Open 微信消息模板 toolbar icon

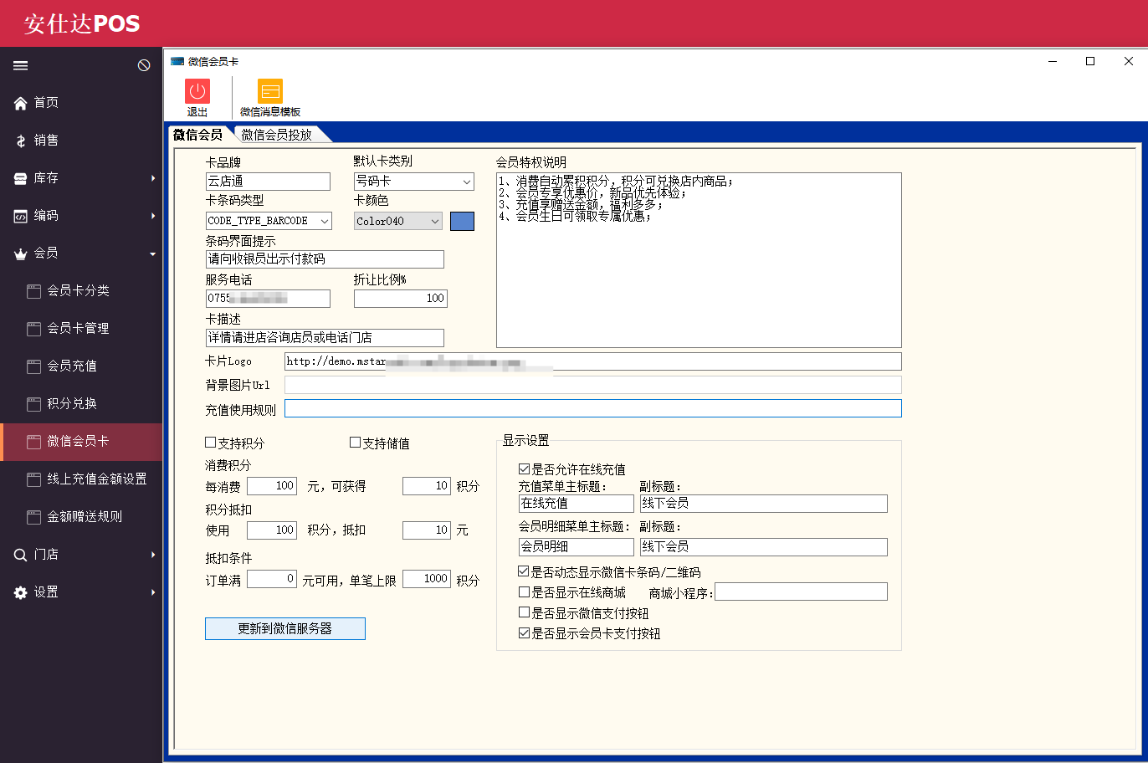pyautogui.click(x=270, y=91)
